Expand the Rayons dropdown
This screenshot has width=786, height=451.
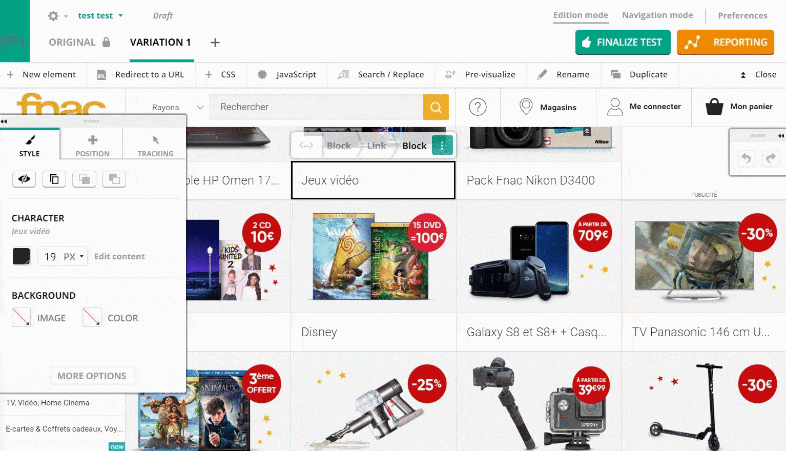tap(177, 107)
